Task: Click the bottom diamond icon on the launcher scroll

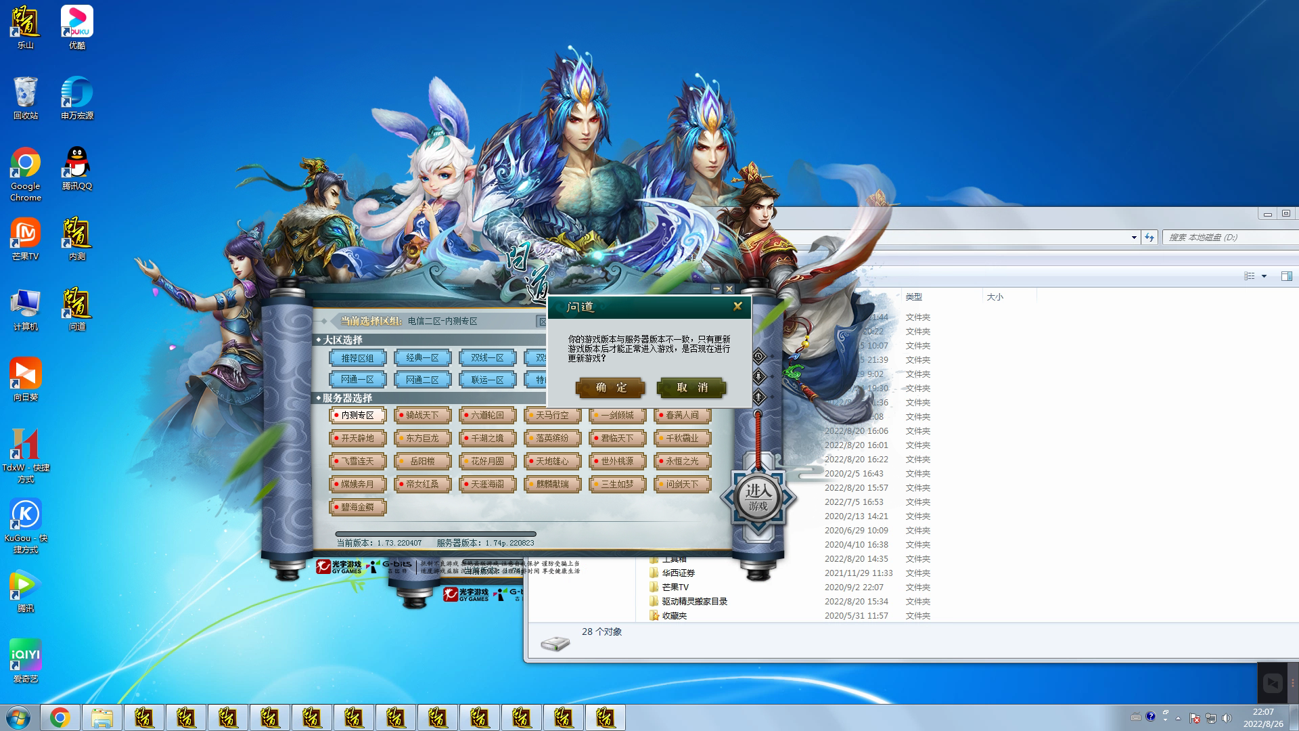Action: (x=758, y=397)
